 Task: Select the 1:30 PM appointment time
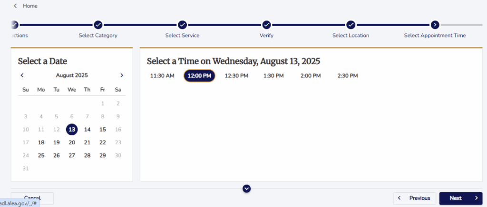(273, 75)
